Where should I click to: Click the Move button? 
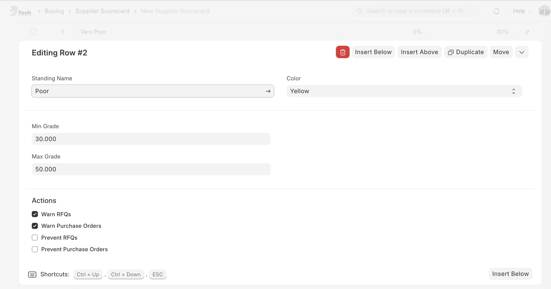[501, 52]
